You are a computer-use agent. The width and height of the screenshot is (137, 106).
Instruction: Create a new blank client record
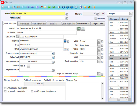[x=9, y=7]
